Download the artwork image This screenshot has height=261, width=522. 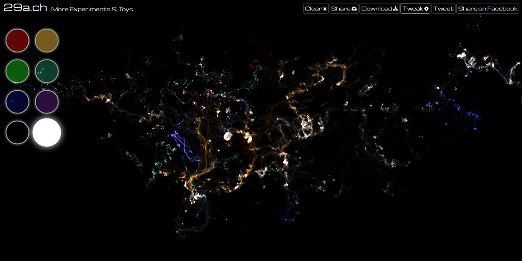[379, 9]
